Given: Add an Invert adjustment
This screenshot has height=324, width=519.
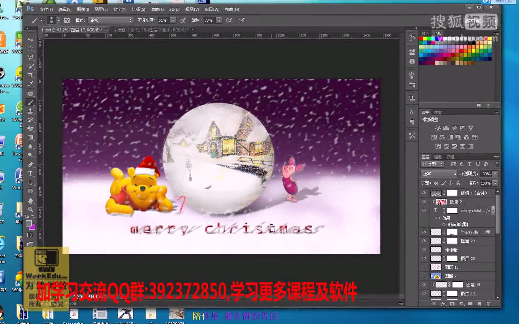Looking at the screenshot, I should [x=438, y=146].
